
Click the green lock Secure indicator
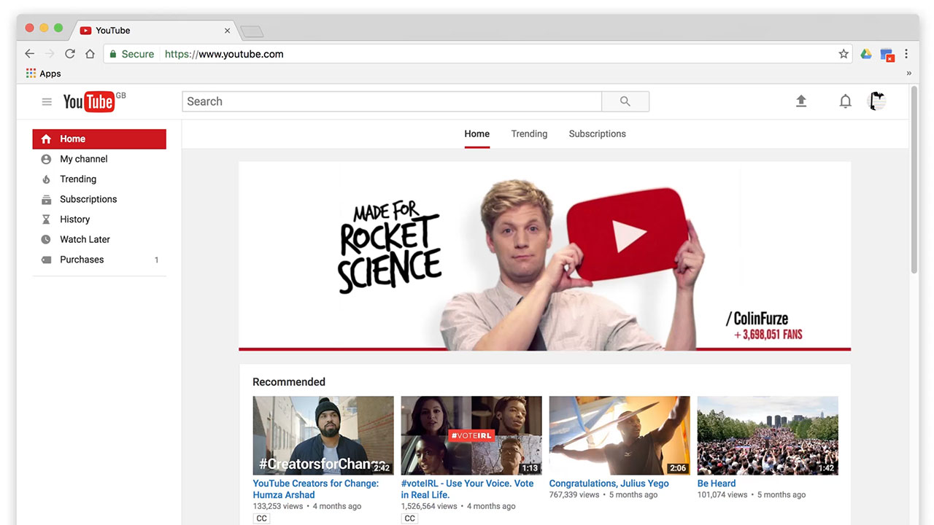(x=131, y=54)
